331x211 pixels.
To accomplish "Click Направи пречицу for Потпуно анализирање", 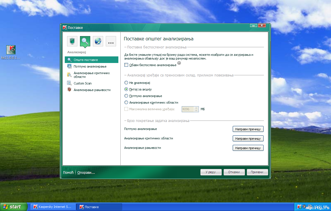I will click(x=248, y=129).
